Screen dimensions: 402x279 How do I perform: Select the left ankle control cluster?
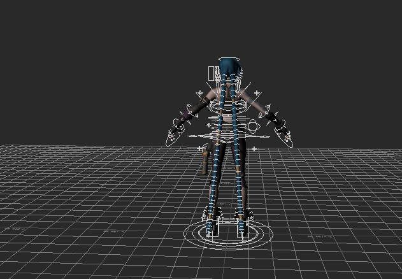[212, 213]
